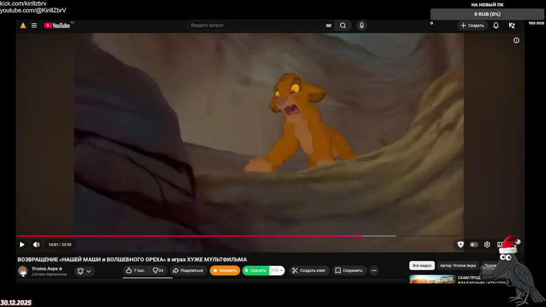The width and height of the screenshot is (546, 307).
Task: Select Автор: Уголок Акра filter chip
Action: click(x=458, y=266)
